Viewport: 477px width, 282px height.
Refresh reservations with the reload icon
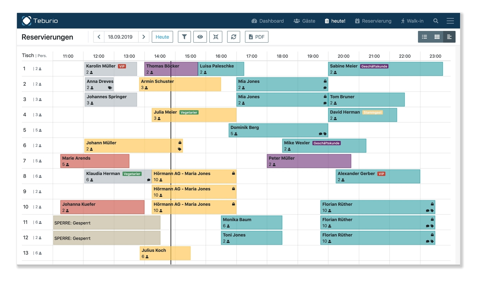(234, 37)
